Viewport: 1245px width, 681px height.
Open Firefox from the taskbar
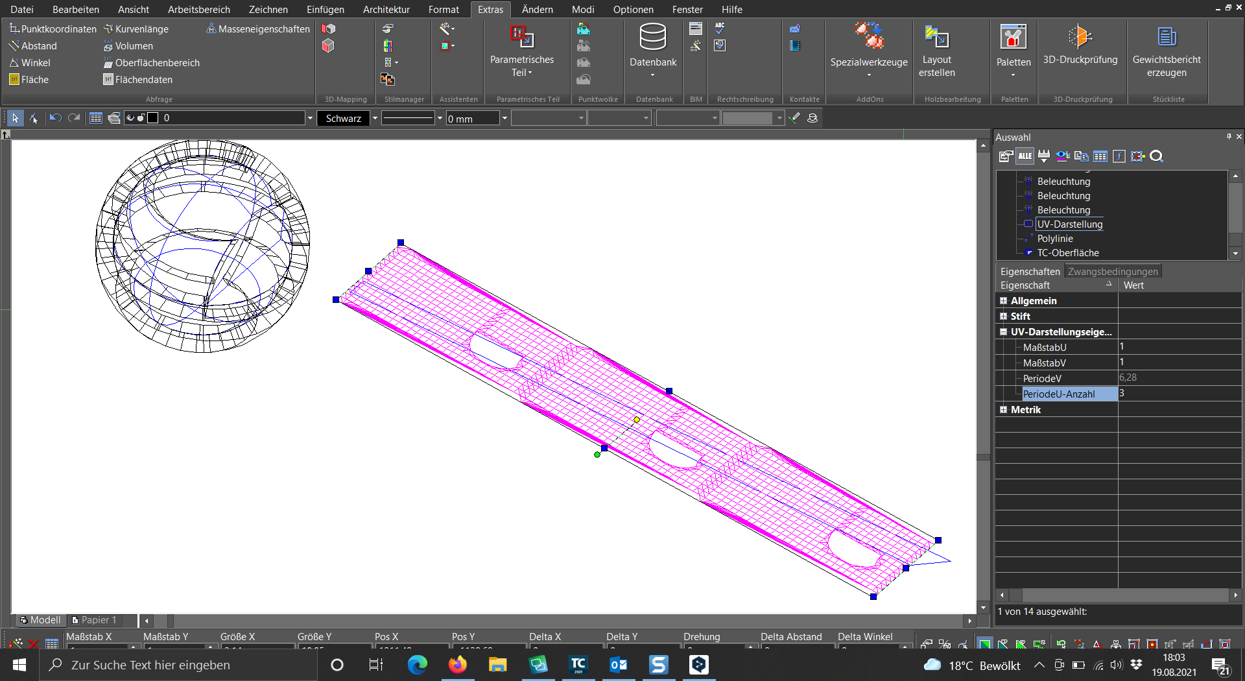coord(458,665)
